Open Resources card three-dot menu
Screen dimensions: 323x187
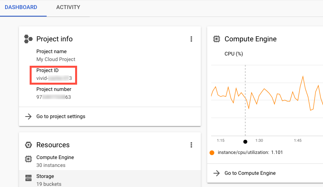click(x=191, y=145)
